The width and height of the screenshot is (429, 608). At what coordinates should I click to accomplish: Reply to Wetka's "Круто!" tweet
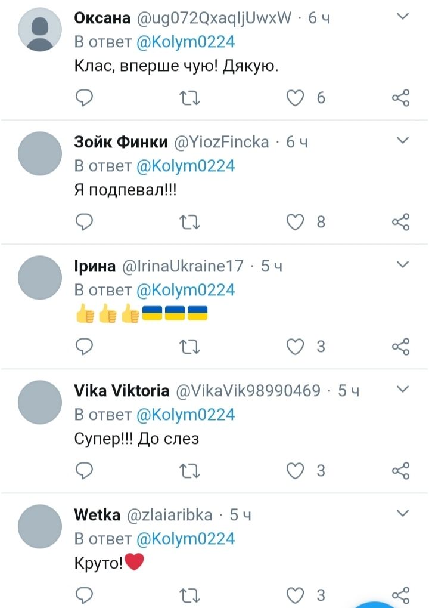coord(85,594)
